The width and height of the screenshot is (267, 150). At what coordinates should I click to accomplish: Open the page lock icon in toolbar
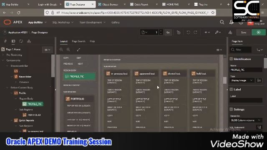click(179, 32)
